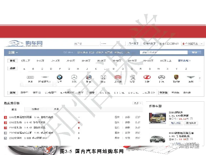206x155 pixels.
Task: Switch to the third hot-ranking tab
Action: pos(56,109)
